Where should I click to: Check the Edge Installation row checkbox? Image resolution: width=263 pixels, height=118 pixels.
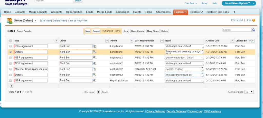pos(11,80)
